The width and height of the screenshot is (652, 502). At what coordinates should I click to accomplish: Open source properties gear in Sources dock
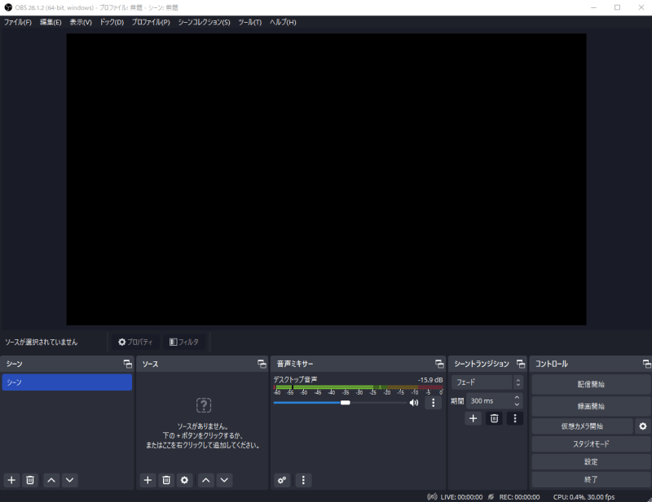185,480
